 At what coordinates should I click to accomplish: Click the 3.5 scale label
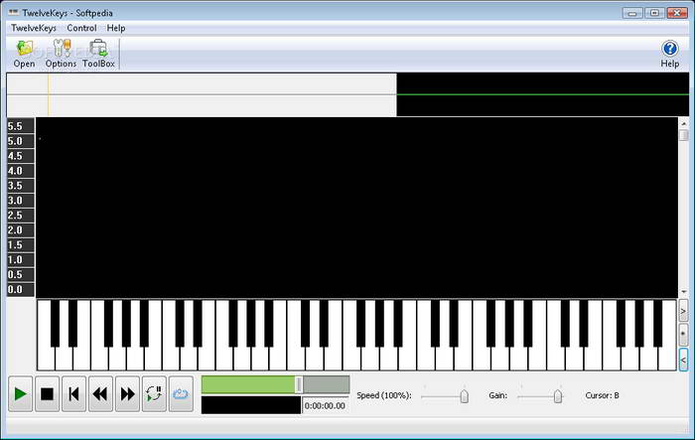[21, 186]
